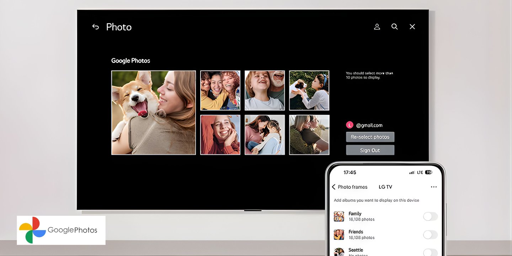
Task: Tap the LTE network indicator
Action: (x=420, y=172)
